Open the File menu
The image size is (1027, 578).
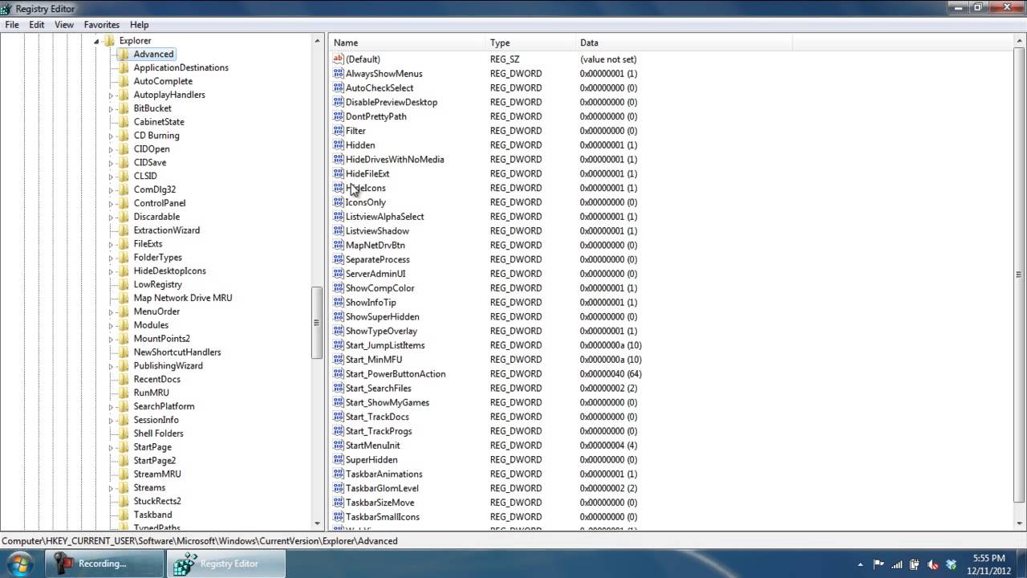click(12, 25)
